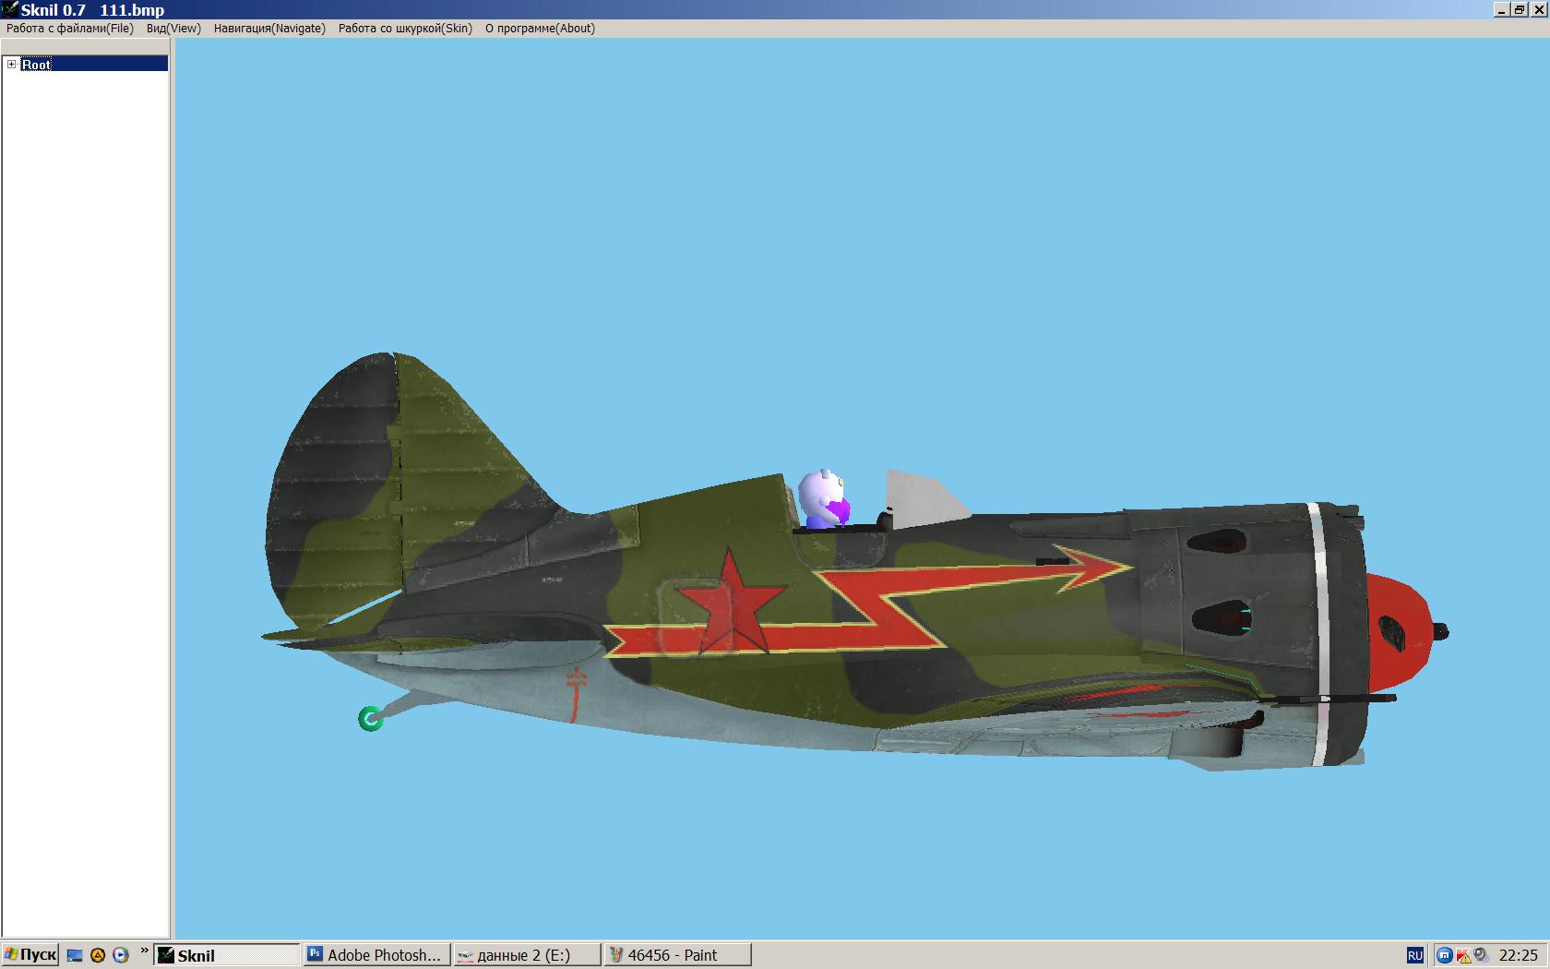Expand the Root tree node

[11, 64]
